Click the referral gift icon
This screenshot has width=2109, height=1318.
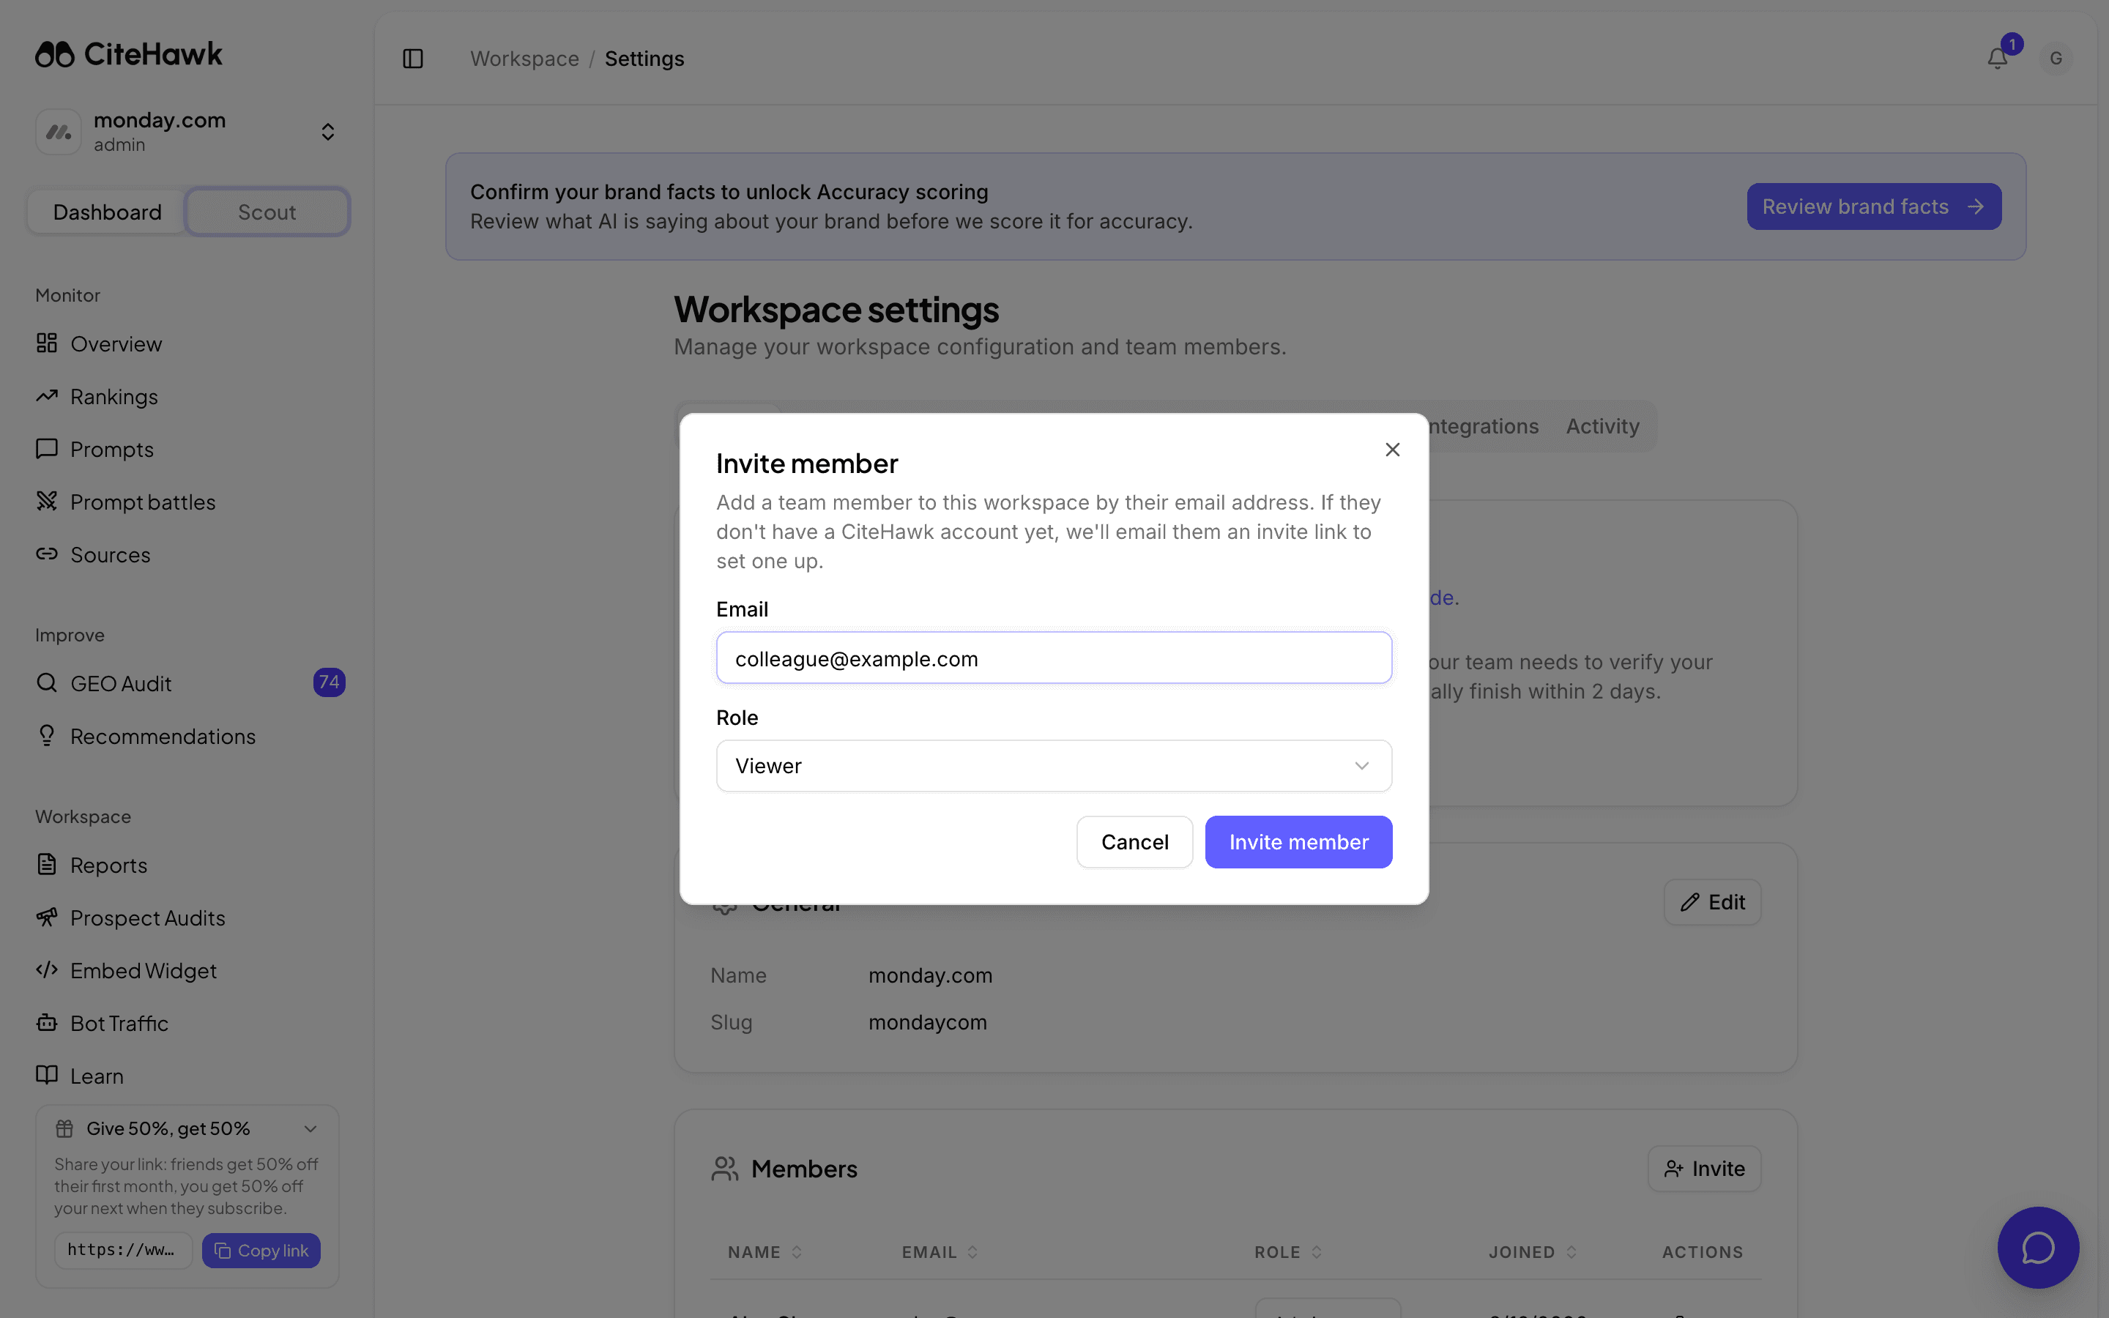point(64,1128)
